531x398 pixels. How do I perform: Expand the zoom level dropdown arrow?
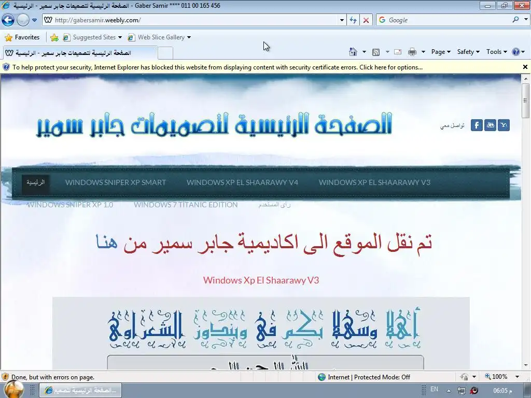pyautogui.click(x=517, y=377)
